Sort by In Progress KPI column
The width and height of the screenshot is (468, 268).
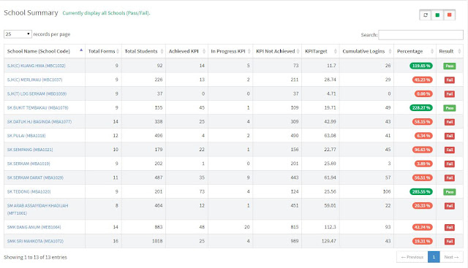tap(230, 51)
